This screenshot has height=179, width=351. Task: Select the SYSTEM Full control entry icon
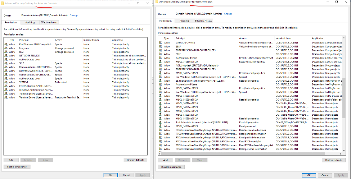pos(6,82)
